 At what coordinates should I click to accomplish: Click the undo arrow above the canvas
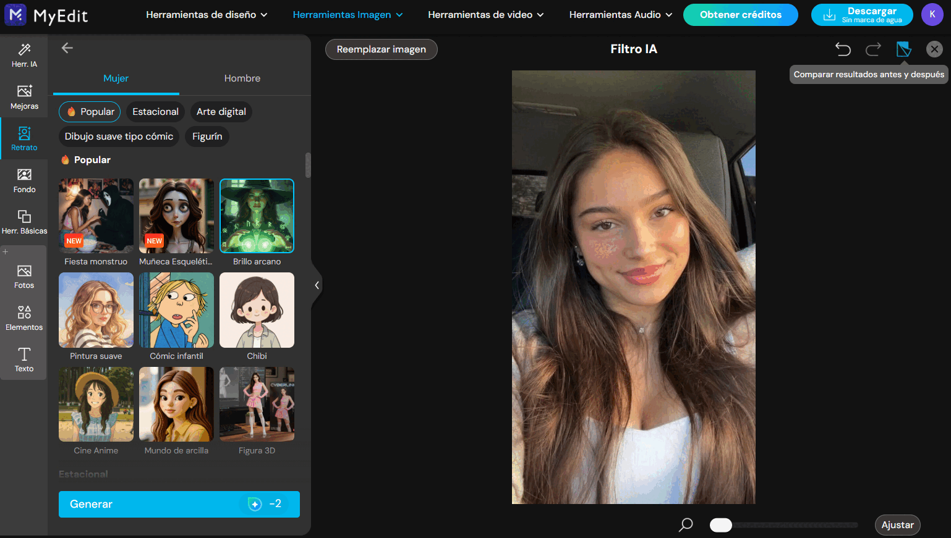point(842,49)
